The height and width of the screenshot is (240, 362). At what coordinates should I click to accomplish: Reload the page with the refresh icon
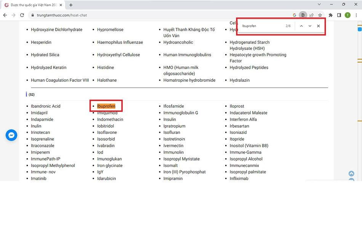tap(22, 15)
